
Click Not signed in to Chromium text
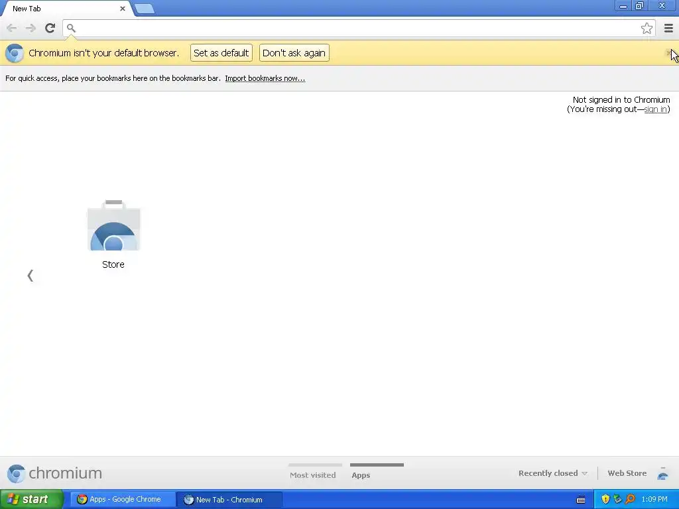pyautogui.click(x=621, y=99)
